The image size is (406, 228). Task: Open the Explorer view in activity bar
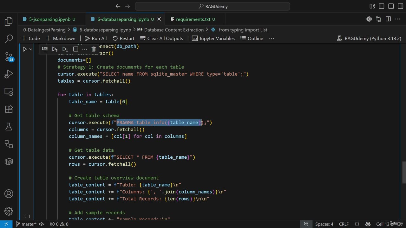[x=9, y=22]
